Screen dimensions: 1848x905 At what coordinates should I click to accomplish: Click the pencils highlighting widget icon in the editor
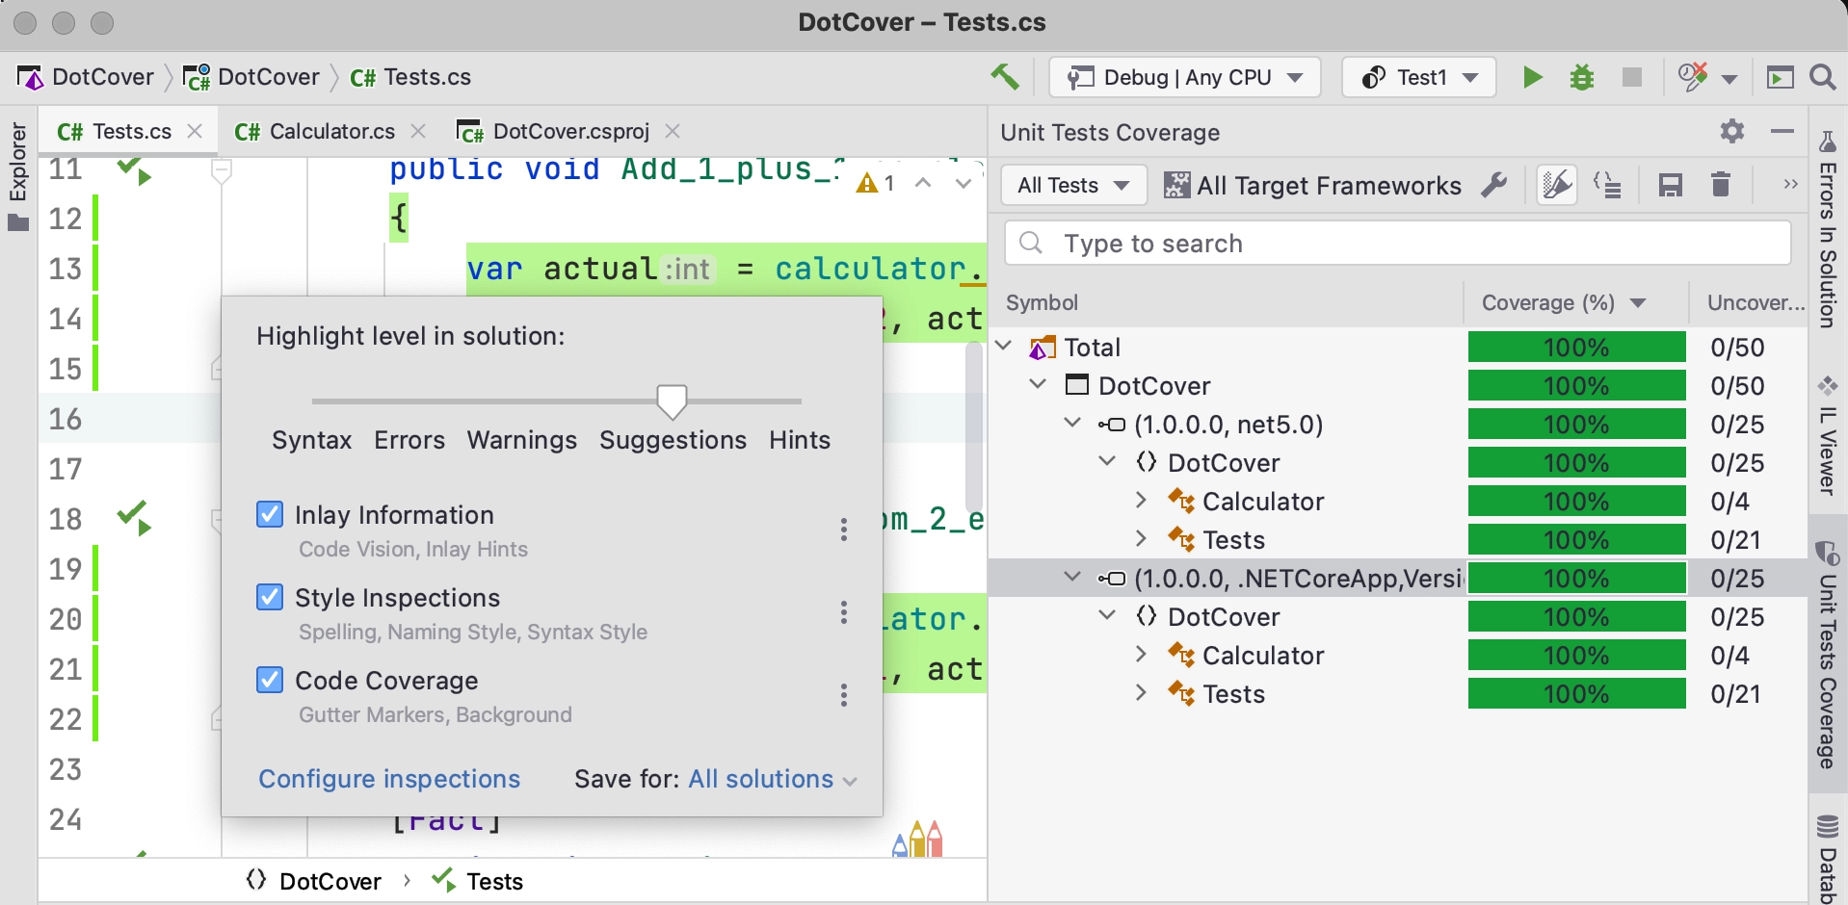coord(917,839)
